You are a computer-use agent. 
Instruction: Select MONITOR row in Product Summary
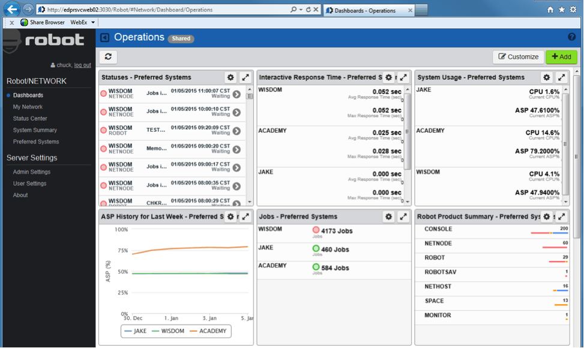pos(492,318)
